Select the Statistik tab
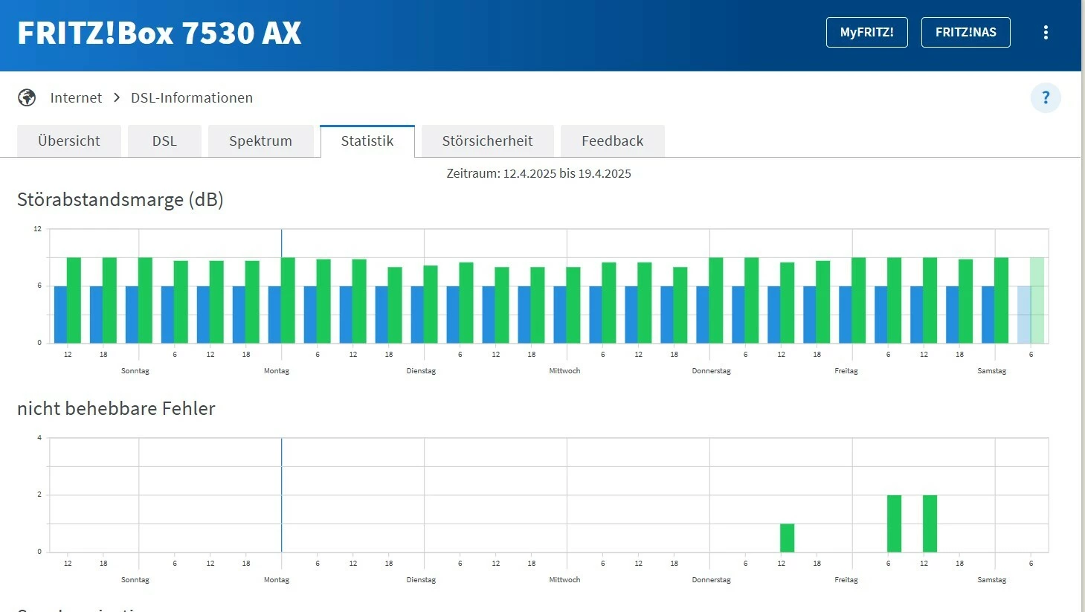The image size is (1085, 612). [x=367, y=141]
